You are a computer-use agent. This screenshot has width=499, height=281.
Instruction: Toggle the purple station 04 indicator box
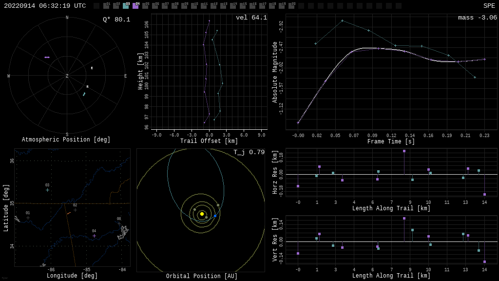click(135, 6)
